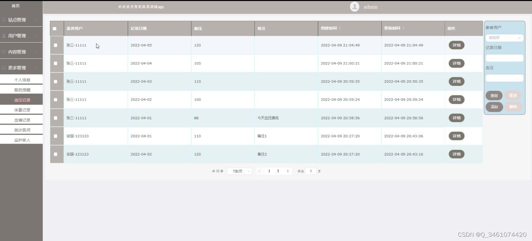Click the 删除 delete button
Image resolution: width=532 pixels, height=241 pixels.
pyautogui.click(x=513, y=107)
